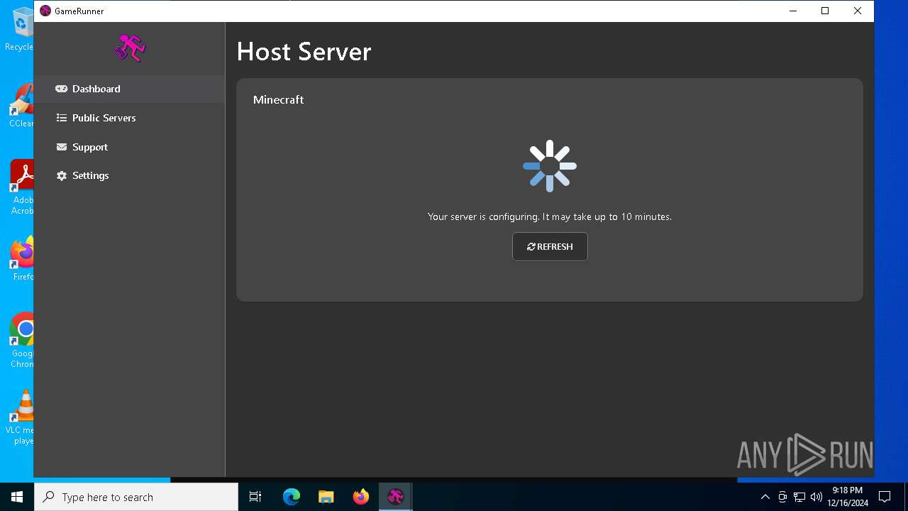Select the Google Chrome desktop shortcut
The width and height of the screenshot is (908, 511).
coord(21,341)
